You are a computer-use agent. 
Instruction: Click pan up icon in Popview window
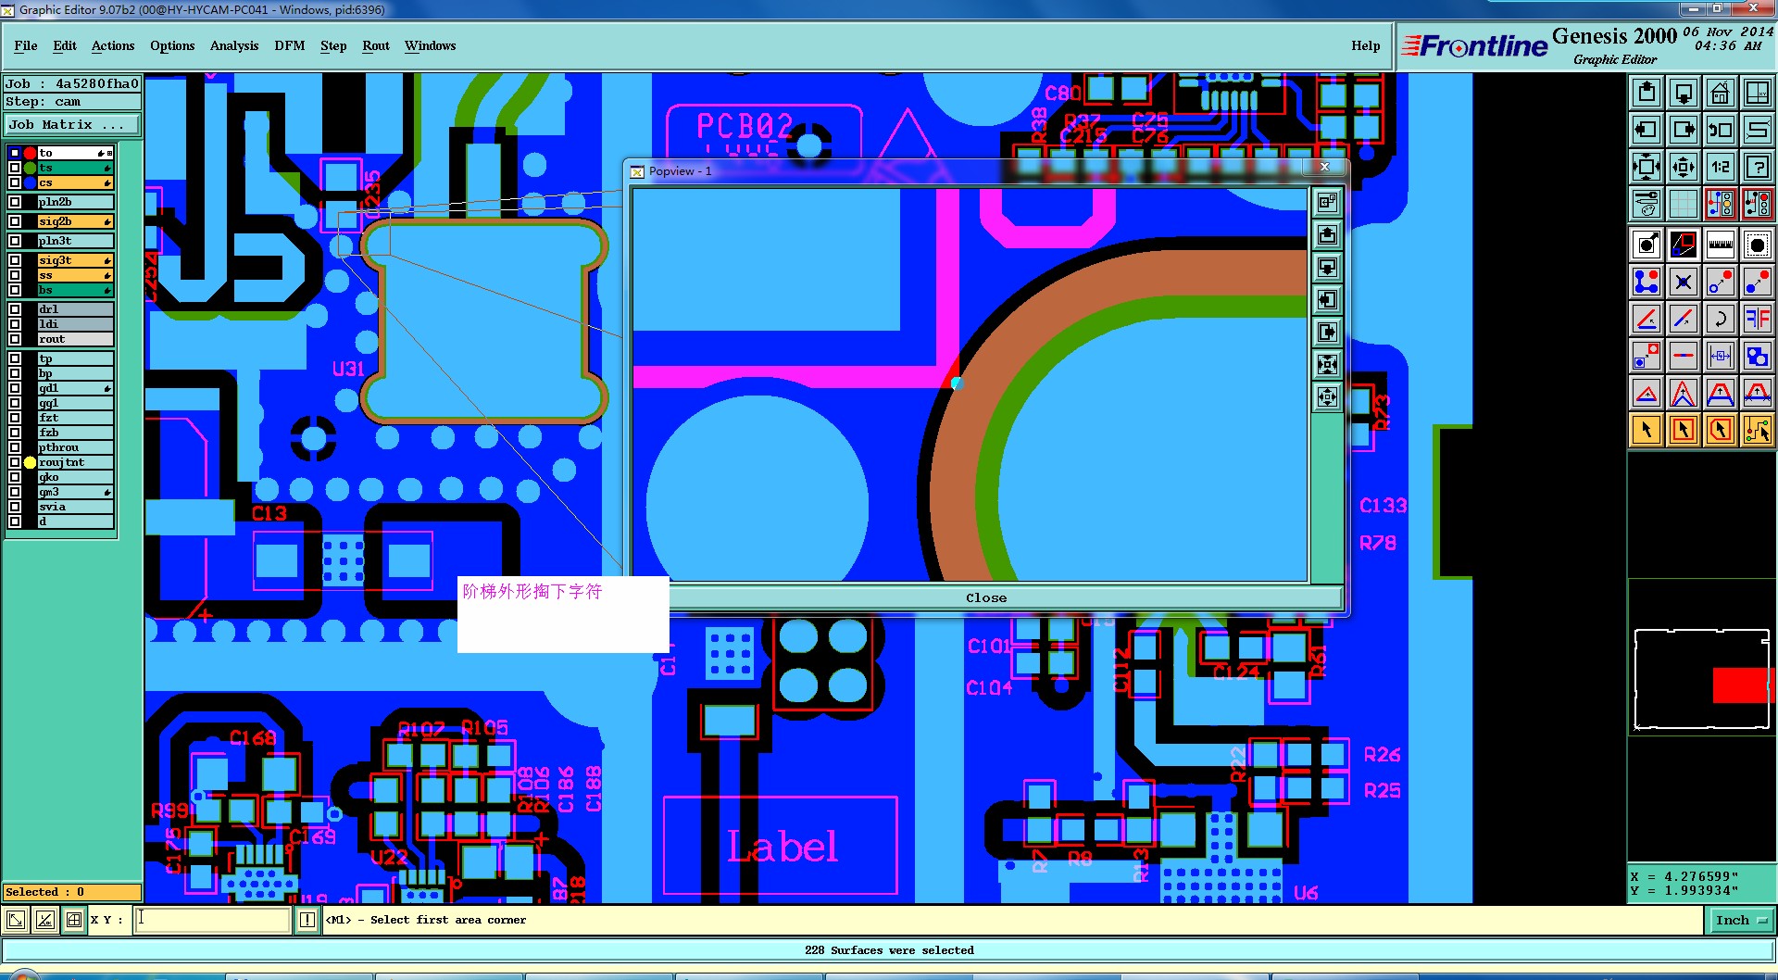[1327, 235]
